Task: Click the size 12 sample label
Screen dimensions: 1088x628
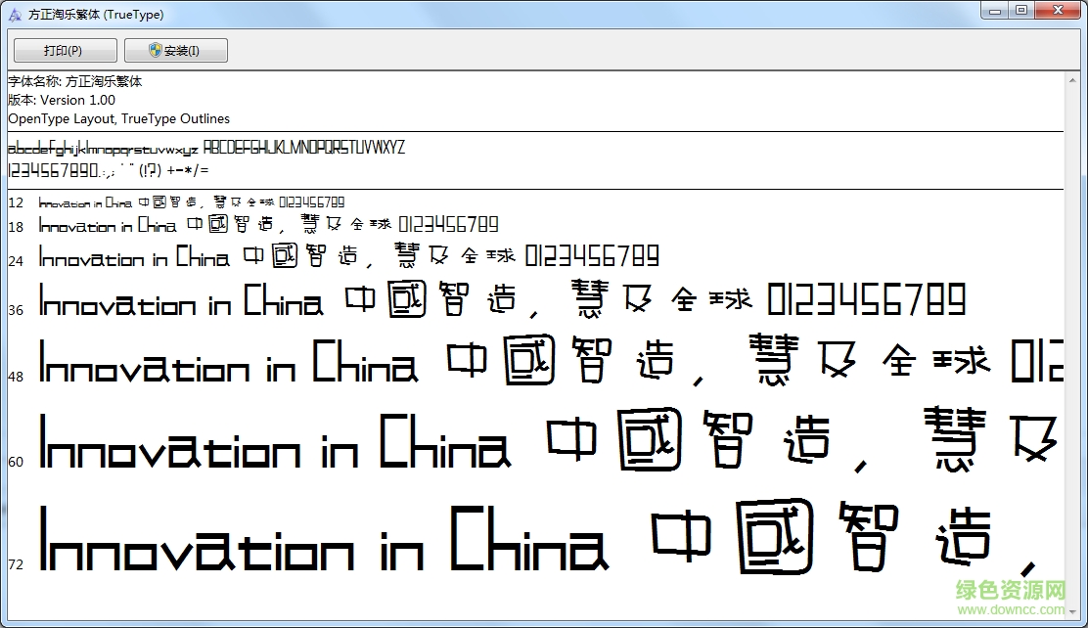Action: tap(16, 202)
